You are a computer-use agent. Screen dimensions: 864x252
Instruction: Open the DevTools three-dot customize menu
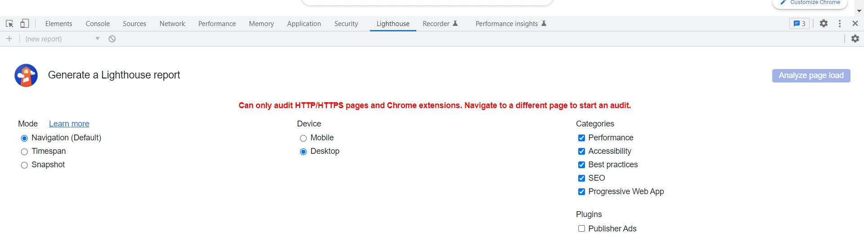pyautogui.click(x=840, y=24)
